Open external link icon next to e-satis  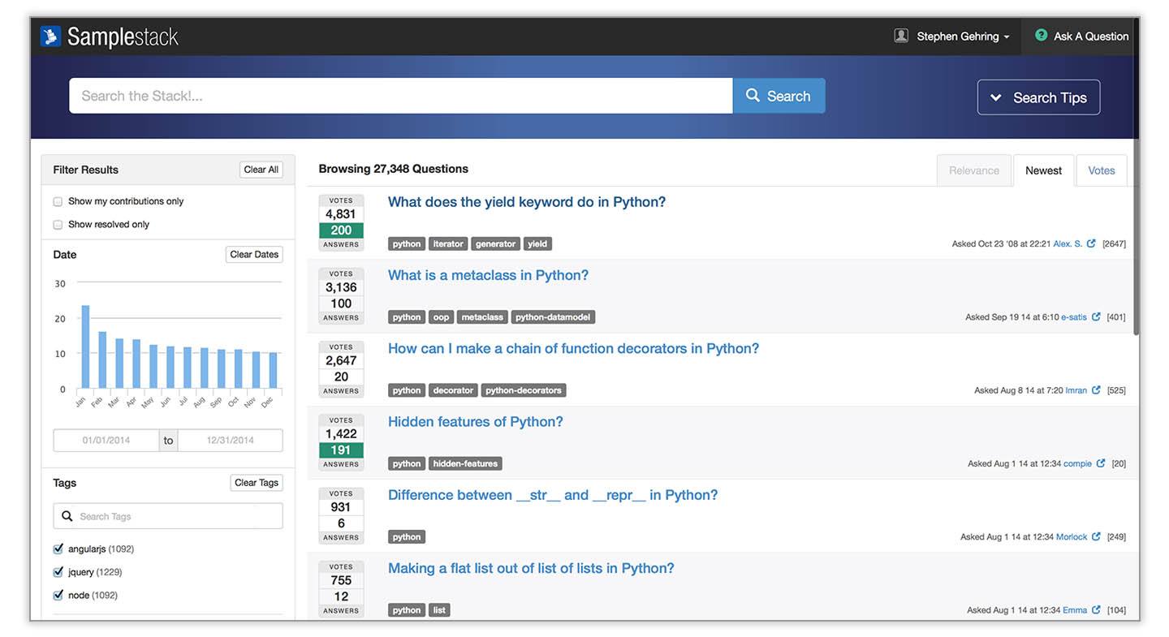tap(1096, 317)
